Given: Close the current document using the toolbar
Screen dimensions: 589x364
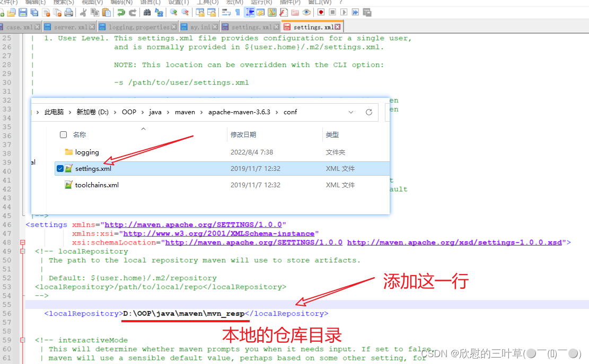Looking at the screenshot, I should point(46,12).
